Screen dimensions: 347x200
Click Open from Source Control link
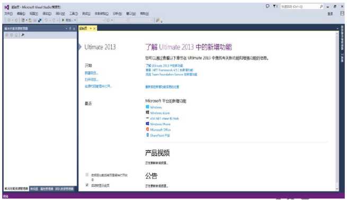click(x=98, y=86)
